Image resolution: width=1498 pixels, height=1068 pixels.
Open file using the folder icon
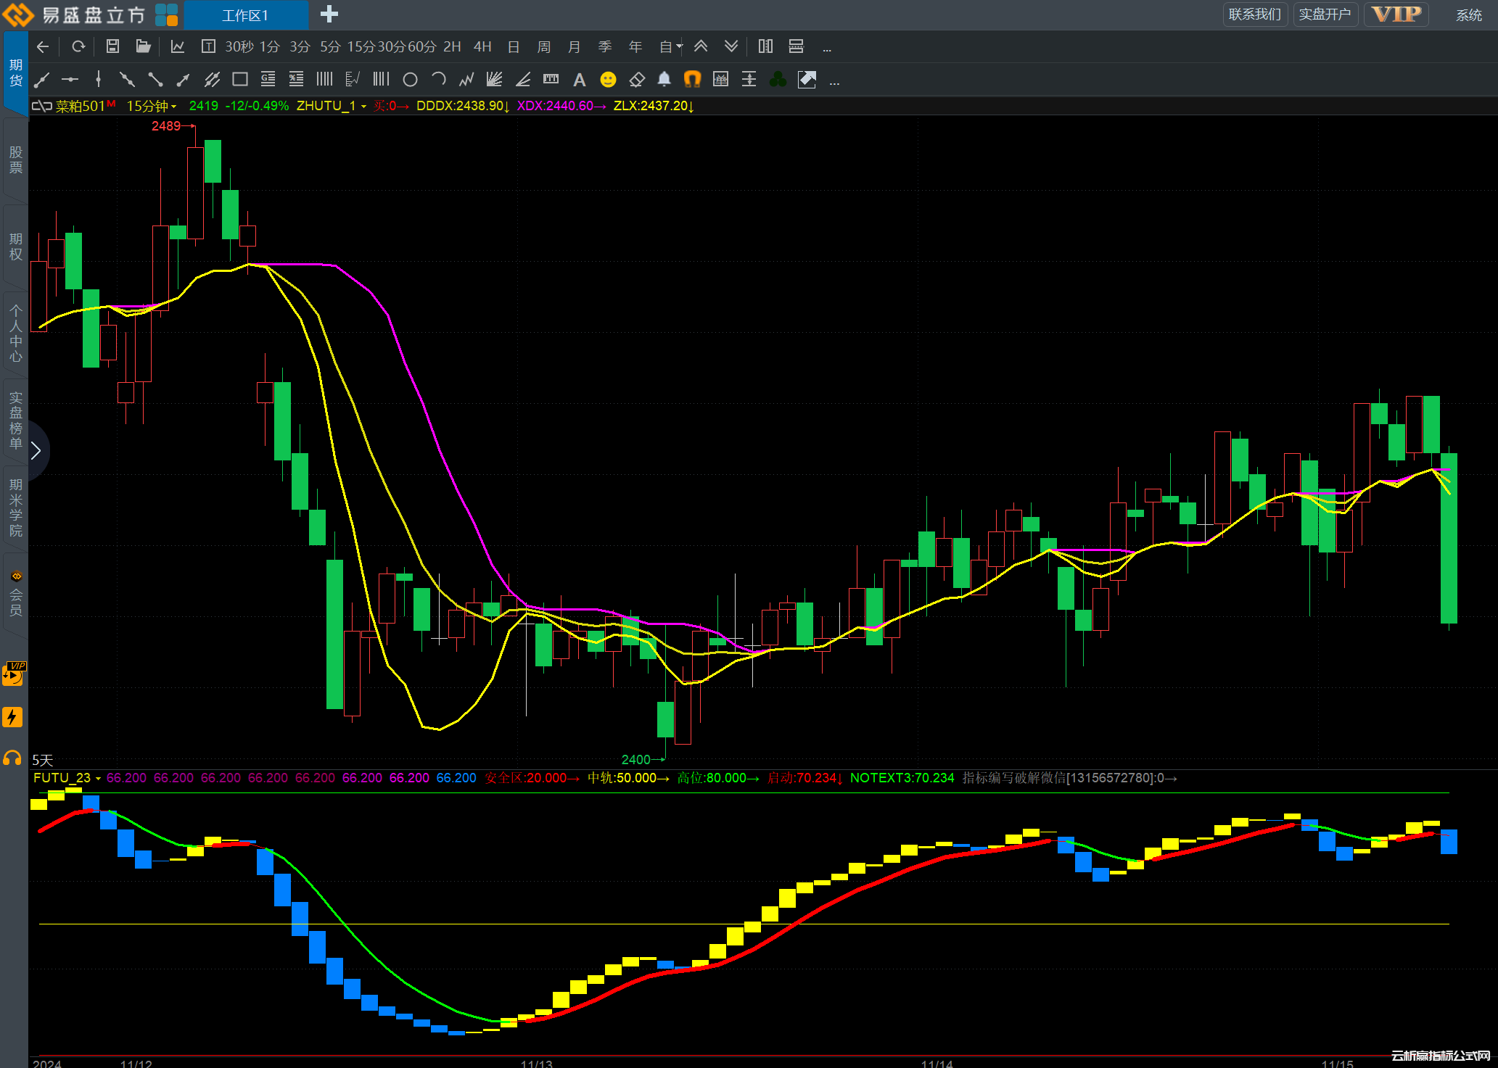pyautogui.click(x=143, y=47)
